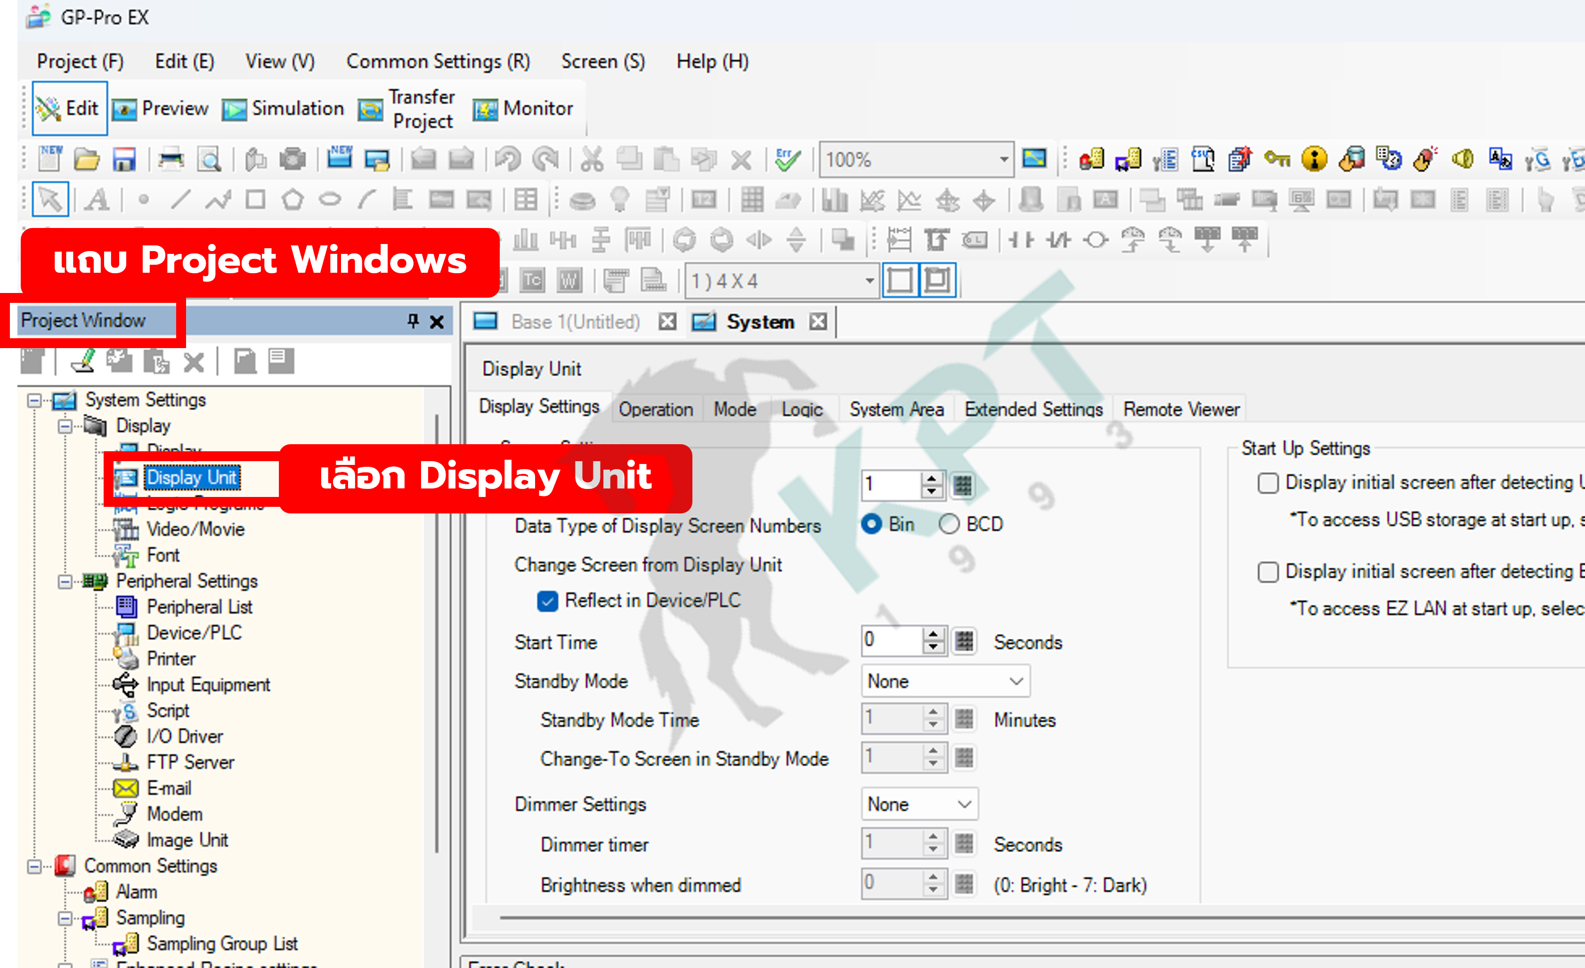Click the Print preview magnifier icon
This screenshot has height=968, width=1585.
208,159
